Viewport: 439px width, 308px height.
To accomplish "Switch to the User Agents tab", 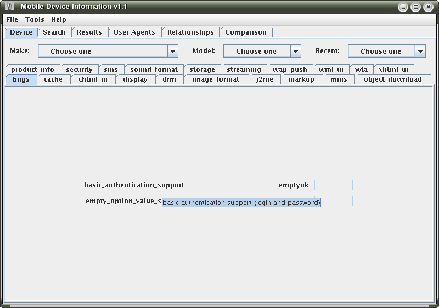I will (x=134, y=32).
